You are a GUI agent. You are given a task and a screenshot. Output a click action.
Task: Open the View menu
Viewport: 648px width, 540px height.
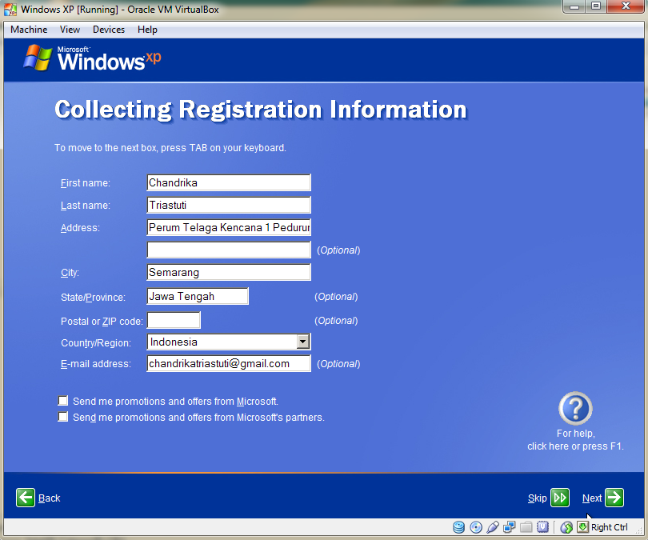70,30
